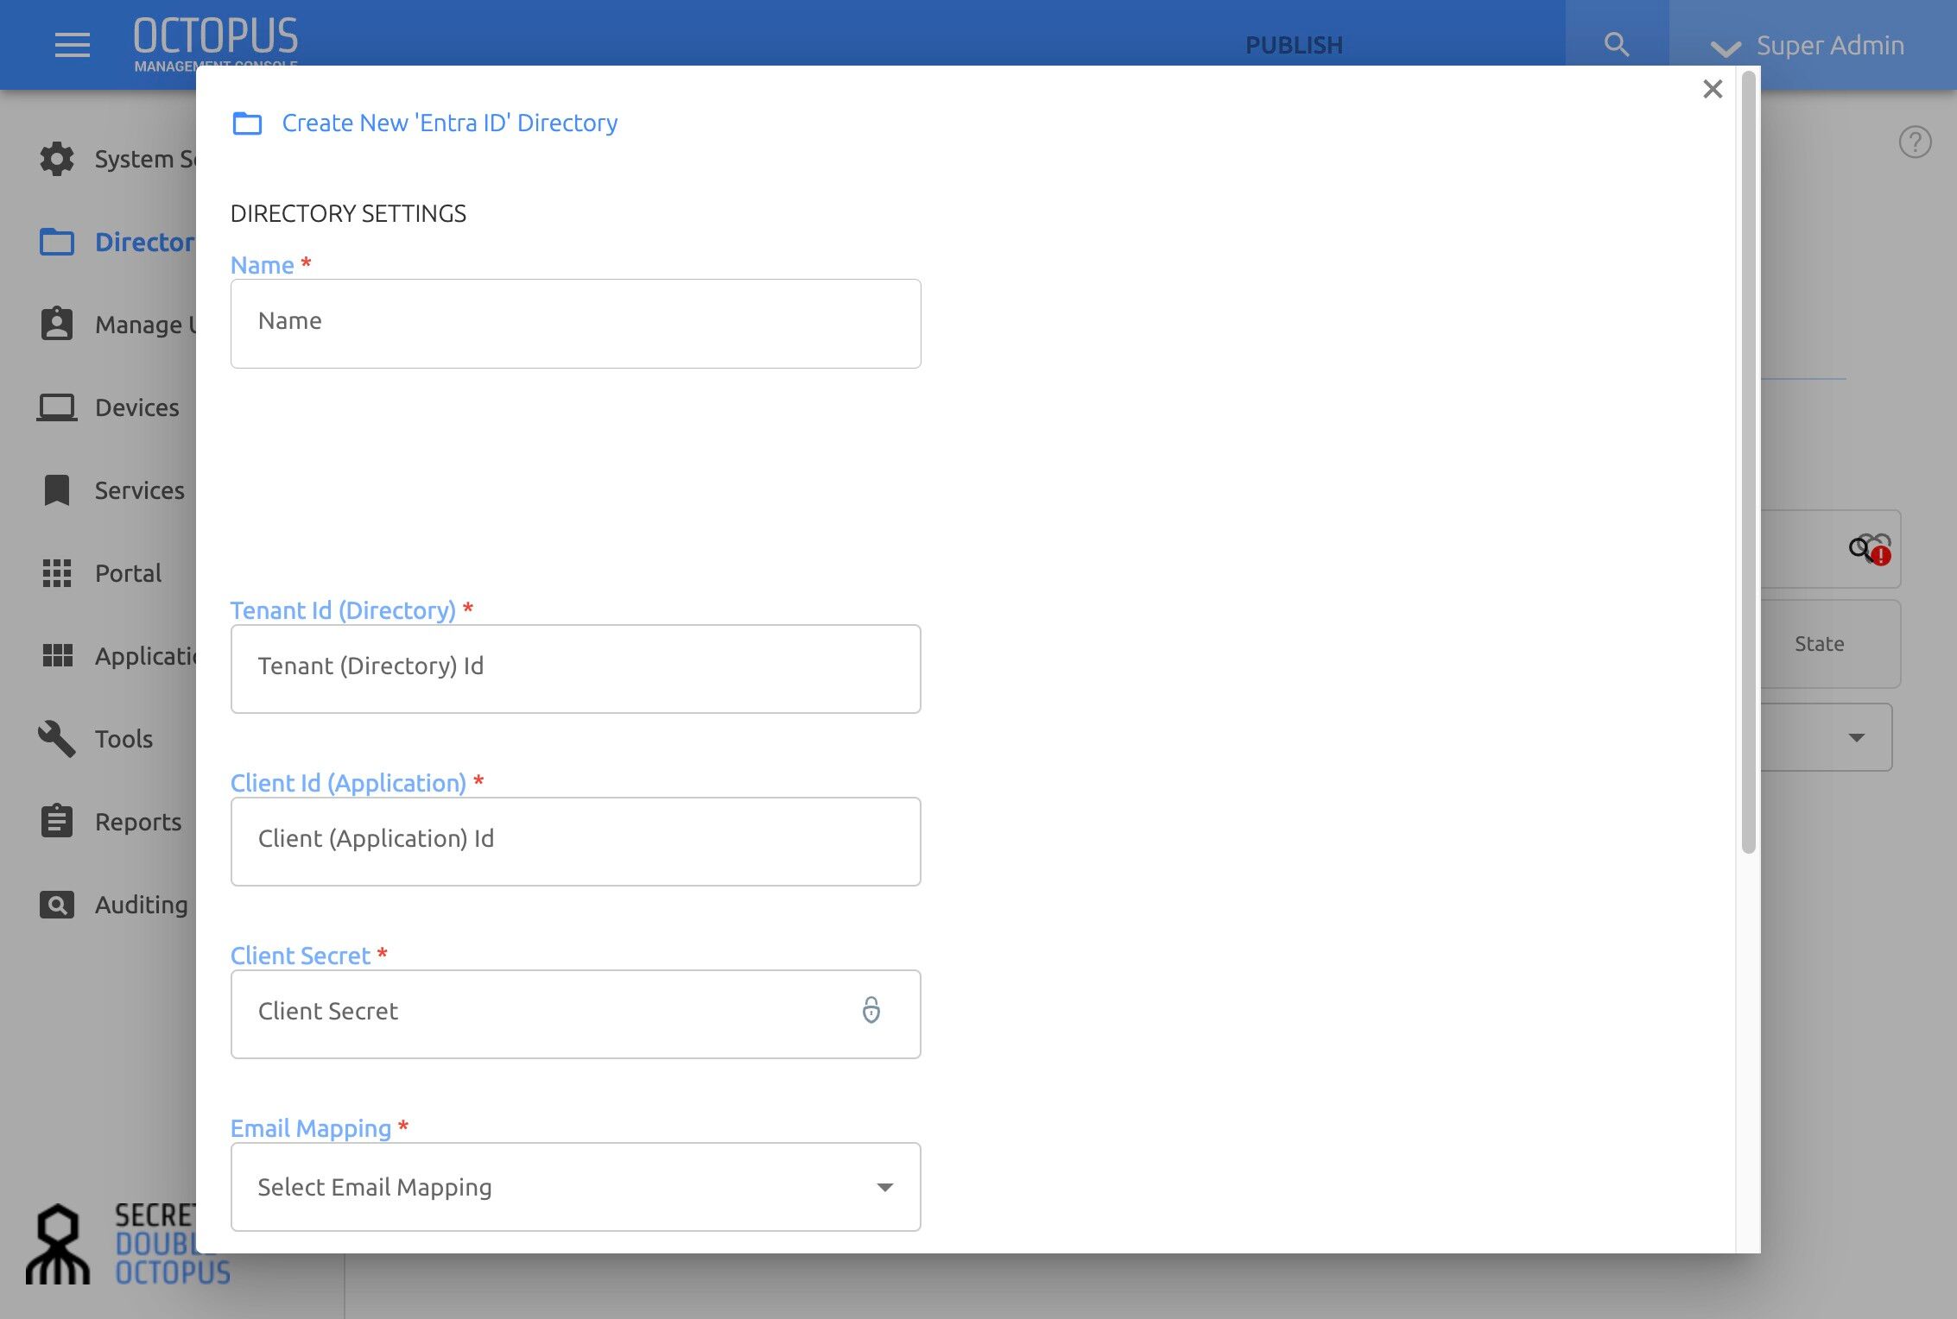Viewport: 1957px width, 1319px height.
Task: Focus the Client (Application) Id field
Action: [x=575, y=842]
